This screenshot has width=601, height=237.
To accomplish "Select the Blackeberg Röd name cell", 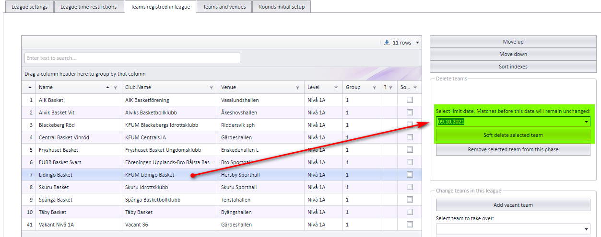I will coord(79,125).
